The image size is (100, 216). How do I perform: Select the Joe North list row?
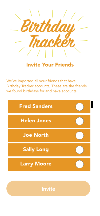(x=49, y=135)
